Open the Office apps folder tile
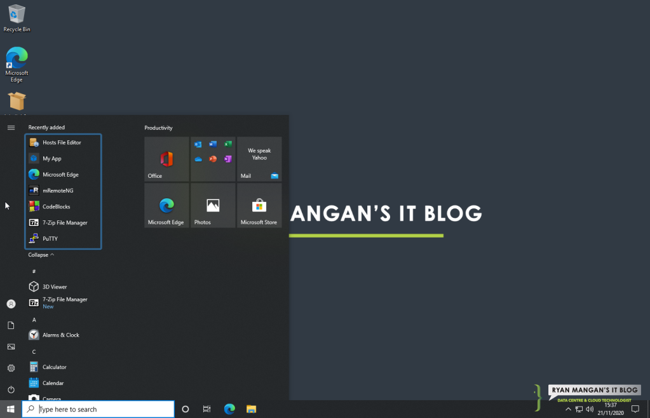Screen dimensions: 650x418 click(213, 159)
